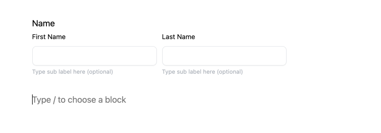
Task: Edit sub label under Last Name field
Action: pyautogui.click(x=202, y=72)
